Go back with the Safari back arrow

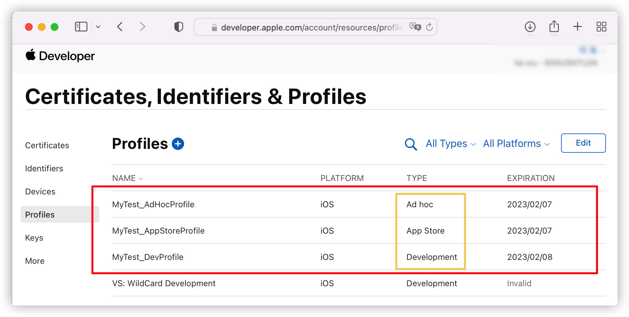[x=120, y=27]
